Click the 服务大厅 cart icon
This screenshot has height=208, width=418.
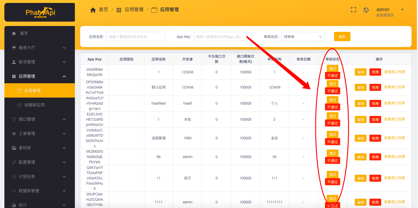(x=14, y=48)
